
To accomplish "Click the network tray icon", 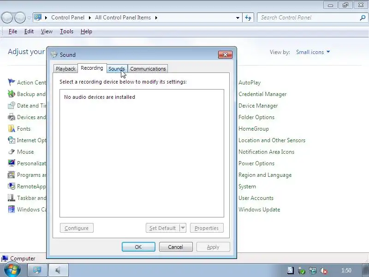I will (x=313, y=271).
